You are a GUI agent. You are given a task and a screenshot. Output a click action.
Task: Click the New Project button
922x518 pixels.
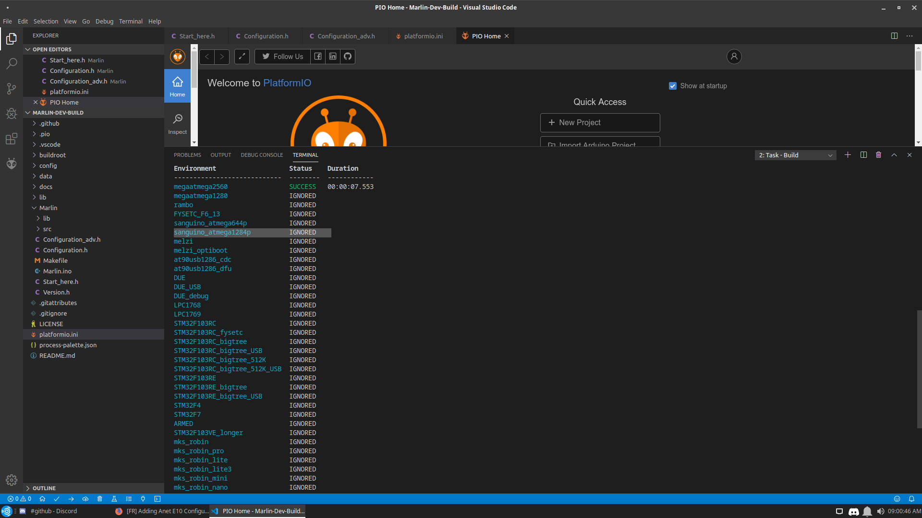point(600,123)
